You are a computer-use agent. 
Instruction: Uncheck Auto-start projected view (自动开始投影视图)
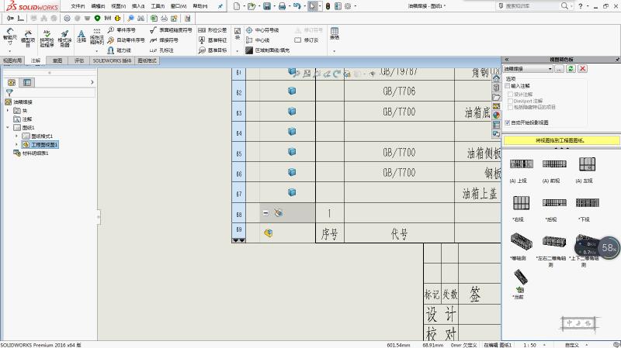click(508, 122)
